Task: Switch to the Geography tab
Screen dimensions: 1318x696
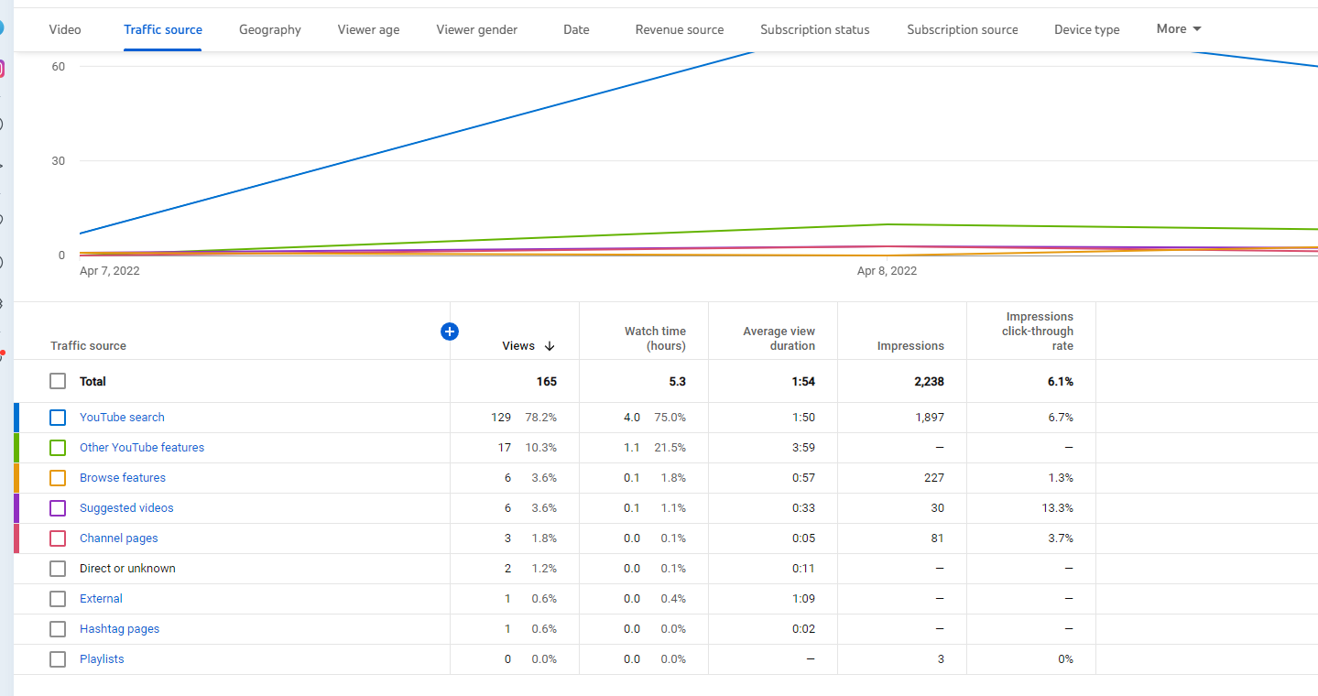Action: (270, 29)
